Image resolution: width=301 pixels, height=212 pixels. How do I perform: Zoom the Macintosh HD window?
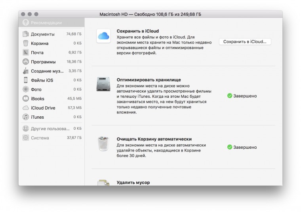point(36,14)
